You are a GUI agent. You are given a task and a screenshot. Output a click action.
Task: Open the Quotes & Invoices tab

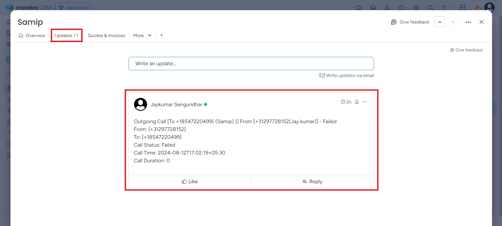tap(106, 35)
